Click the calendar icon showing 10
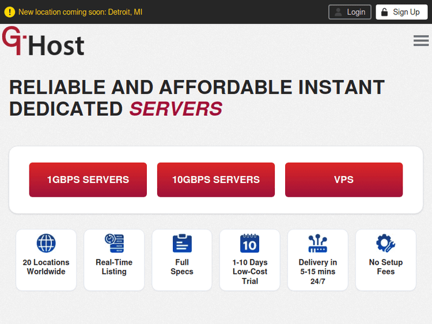Screen dimensions: 432x324 [250, 243]
